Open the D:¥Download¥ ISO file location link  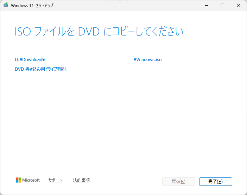point(30,60)
